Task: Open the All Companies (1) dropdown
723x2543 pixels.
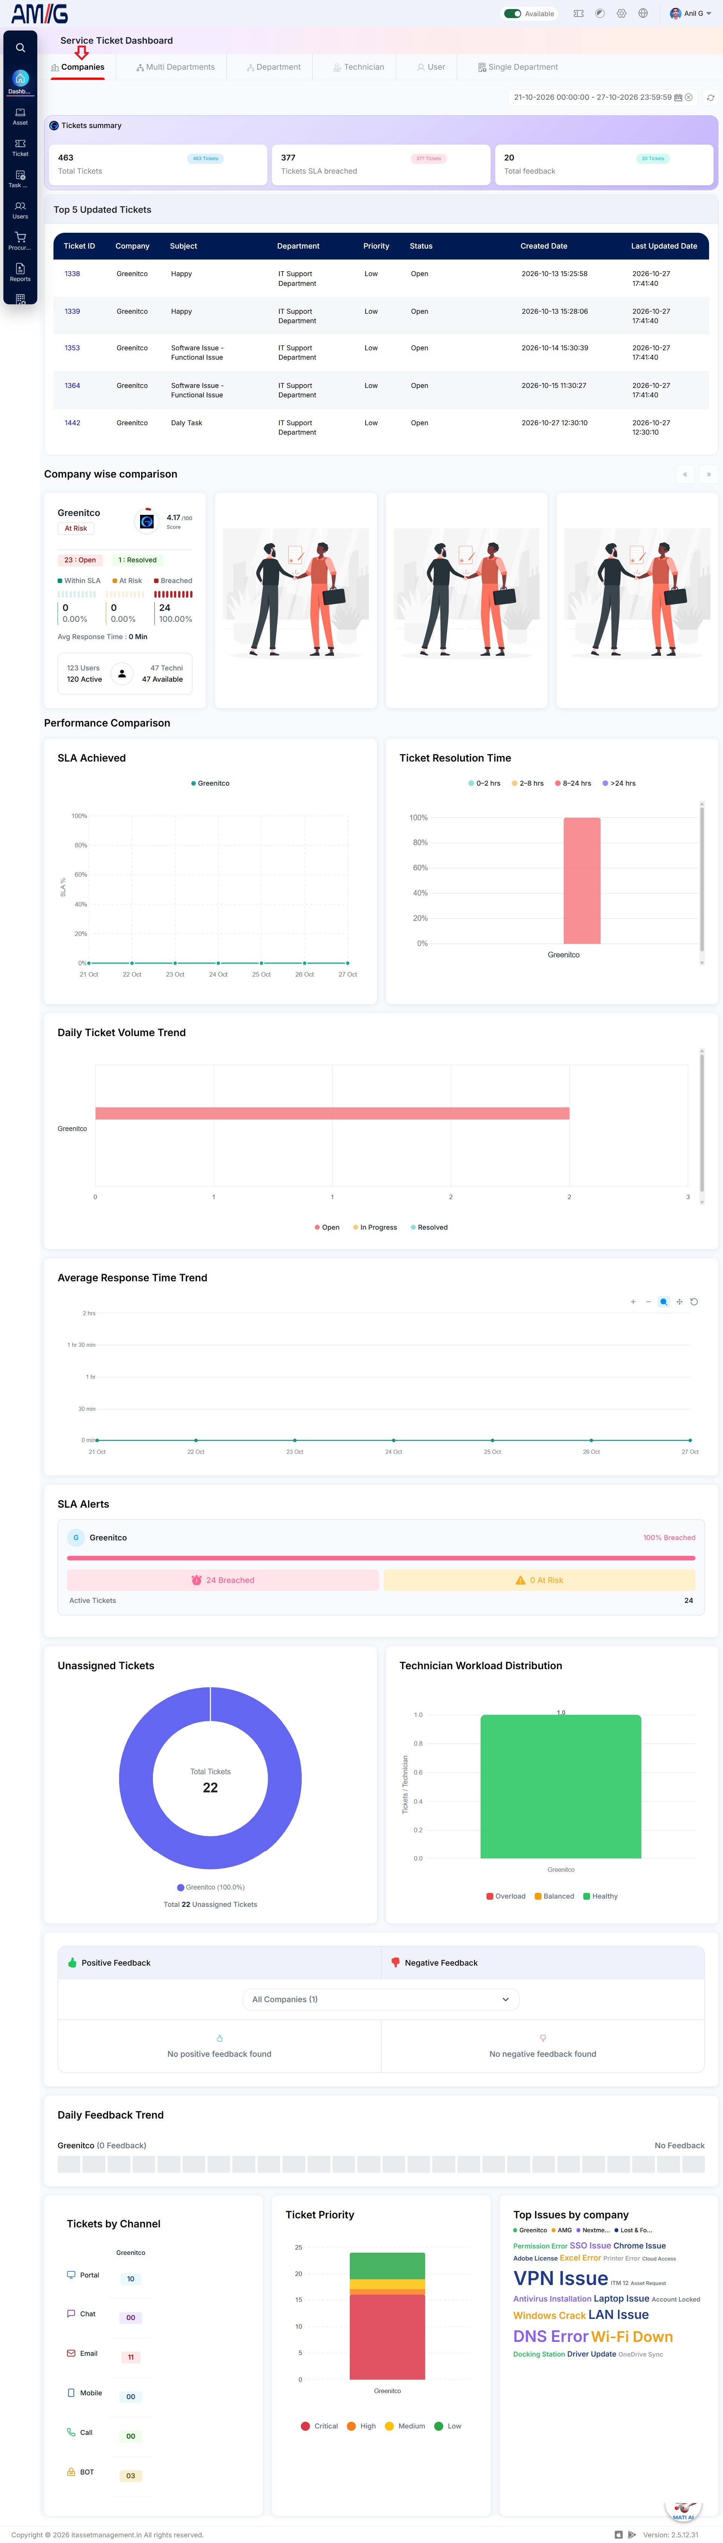Action: (x=381, y=1999)
